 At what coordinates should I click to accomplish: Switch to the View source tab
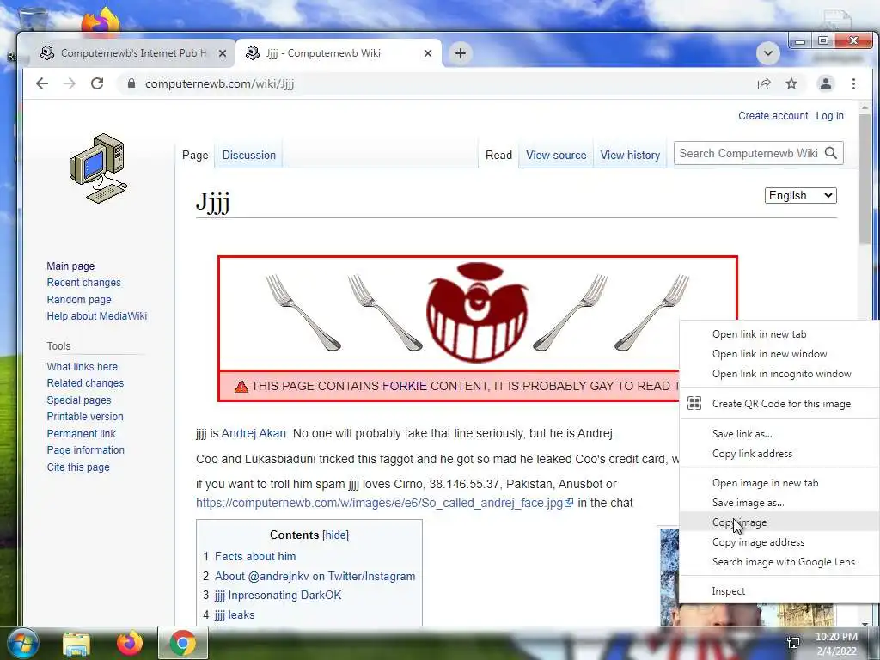tap(556, 155)
